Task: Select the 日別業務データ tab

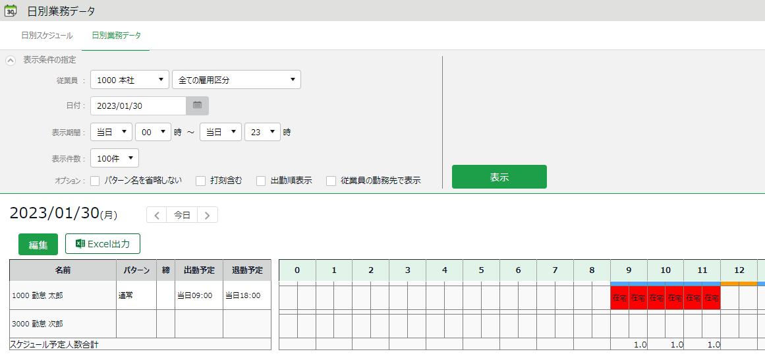Action: point(116,36)
